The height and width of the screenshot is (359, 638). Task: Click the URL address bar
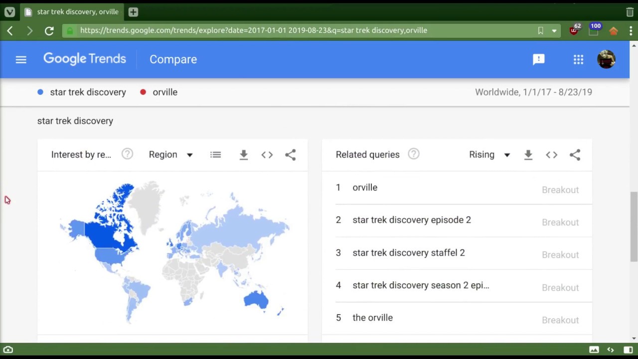point(299,30)
